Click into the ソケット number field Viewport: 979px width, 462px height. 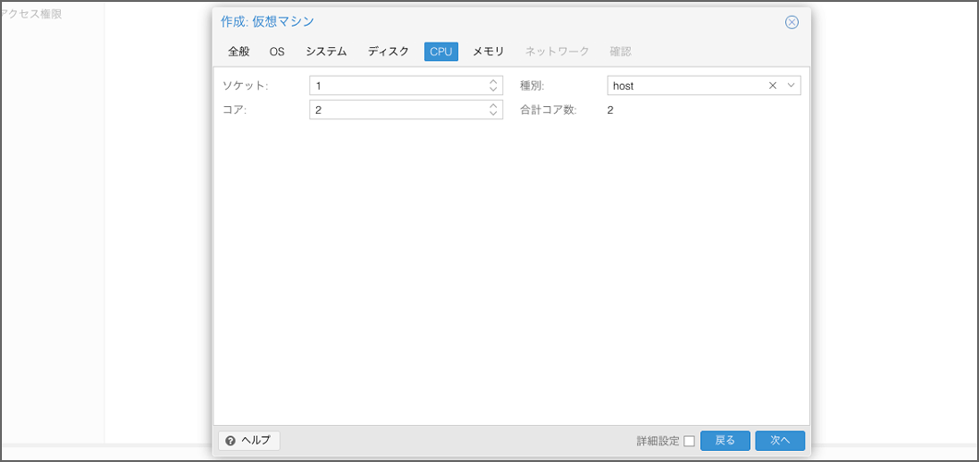397,86
